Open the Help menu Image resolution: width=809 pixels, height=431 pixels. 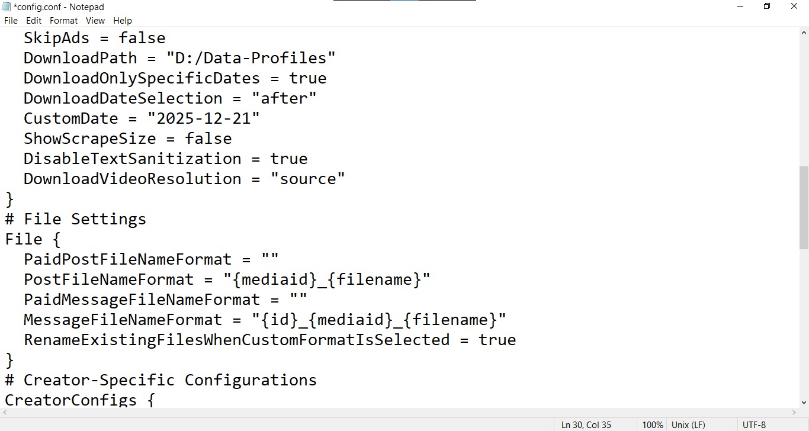[123, 21]
